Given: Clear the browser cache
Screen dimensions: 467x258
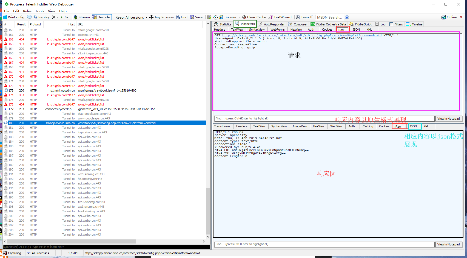Looking at the screenshot, I should click(x=254, y=17).
